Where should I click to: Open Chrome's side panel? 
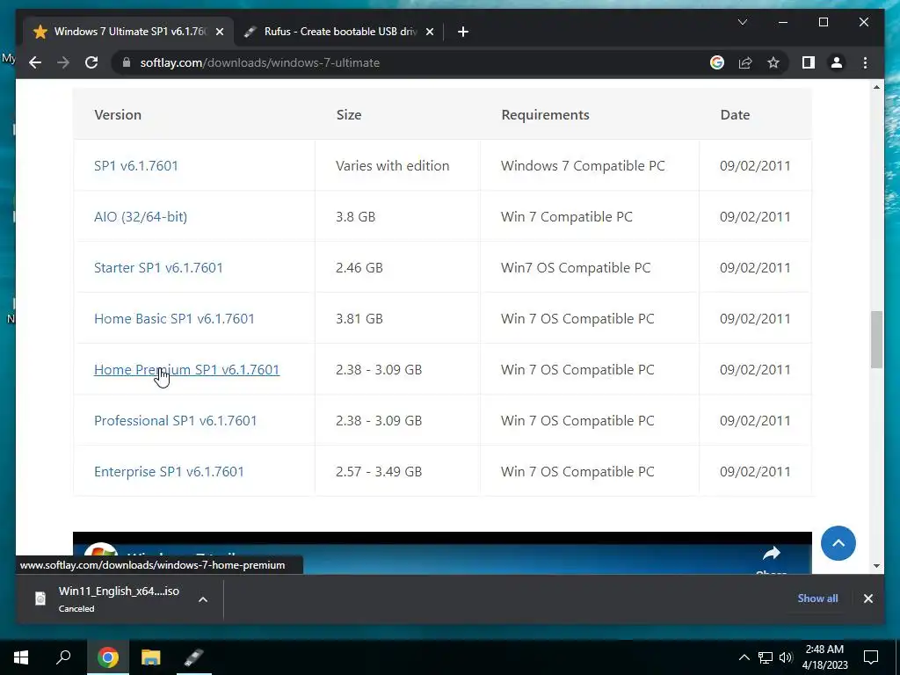click(809, 62)
